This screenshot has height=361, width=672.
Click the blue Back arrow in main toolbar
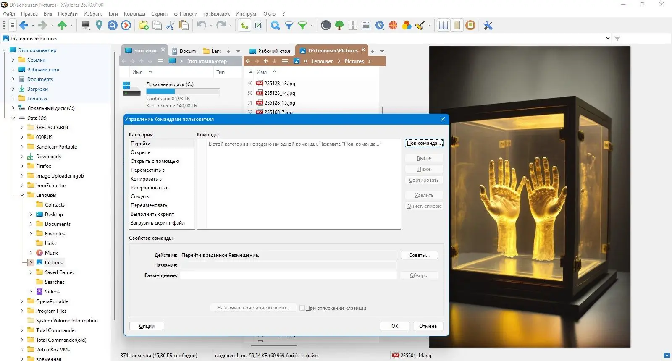point(24,26)
